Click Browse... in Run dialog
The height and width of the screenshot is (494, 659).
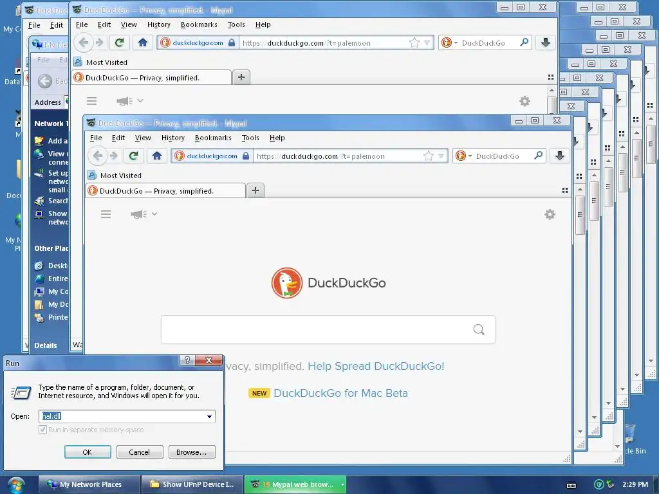[x=192, y=452]
